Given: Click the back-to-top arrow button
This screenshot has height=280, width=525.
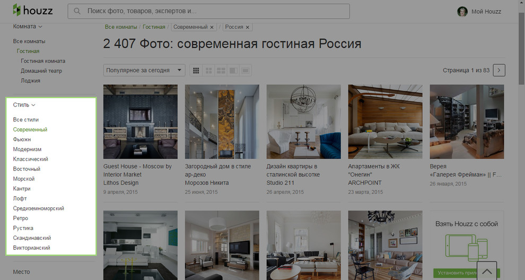Looking at the screenshot, I should pyautogui.click(x=487, y=271).
